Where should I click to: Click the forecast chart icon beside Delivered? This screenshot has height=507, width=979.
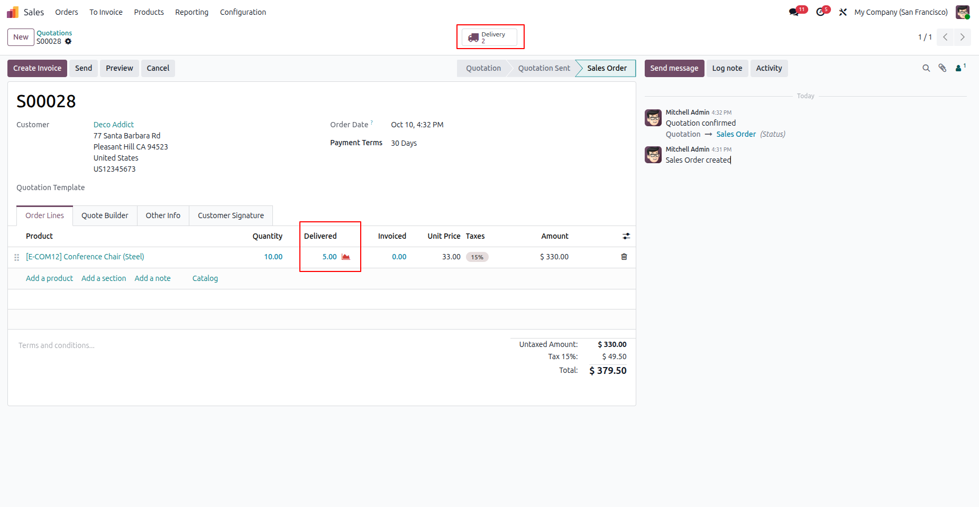click(346, 257)
